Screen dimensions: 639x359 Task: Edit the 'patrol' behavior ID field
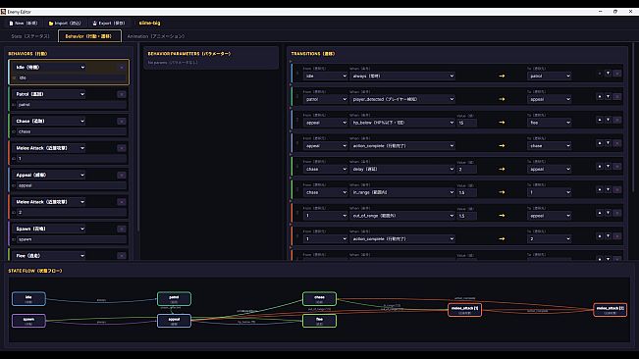pyautogui.click(x=72, y=105)
